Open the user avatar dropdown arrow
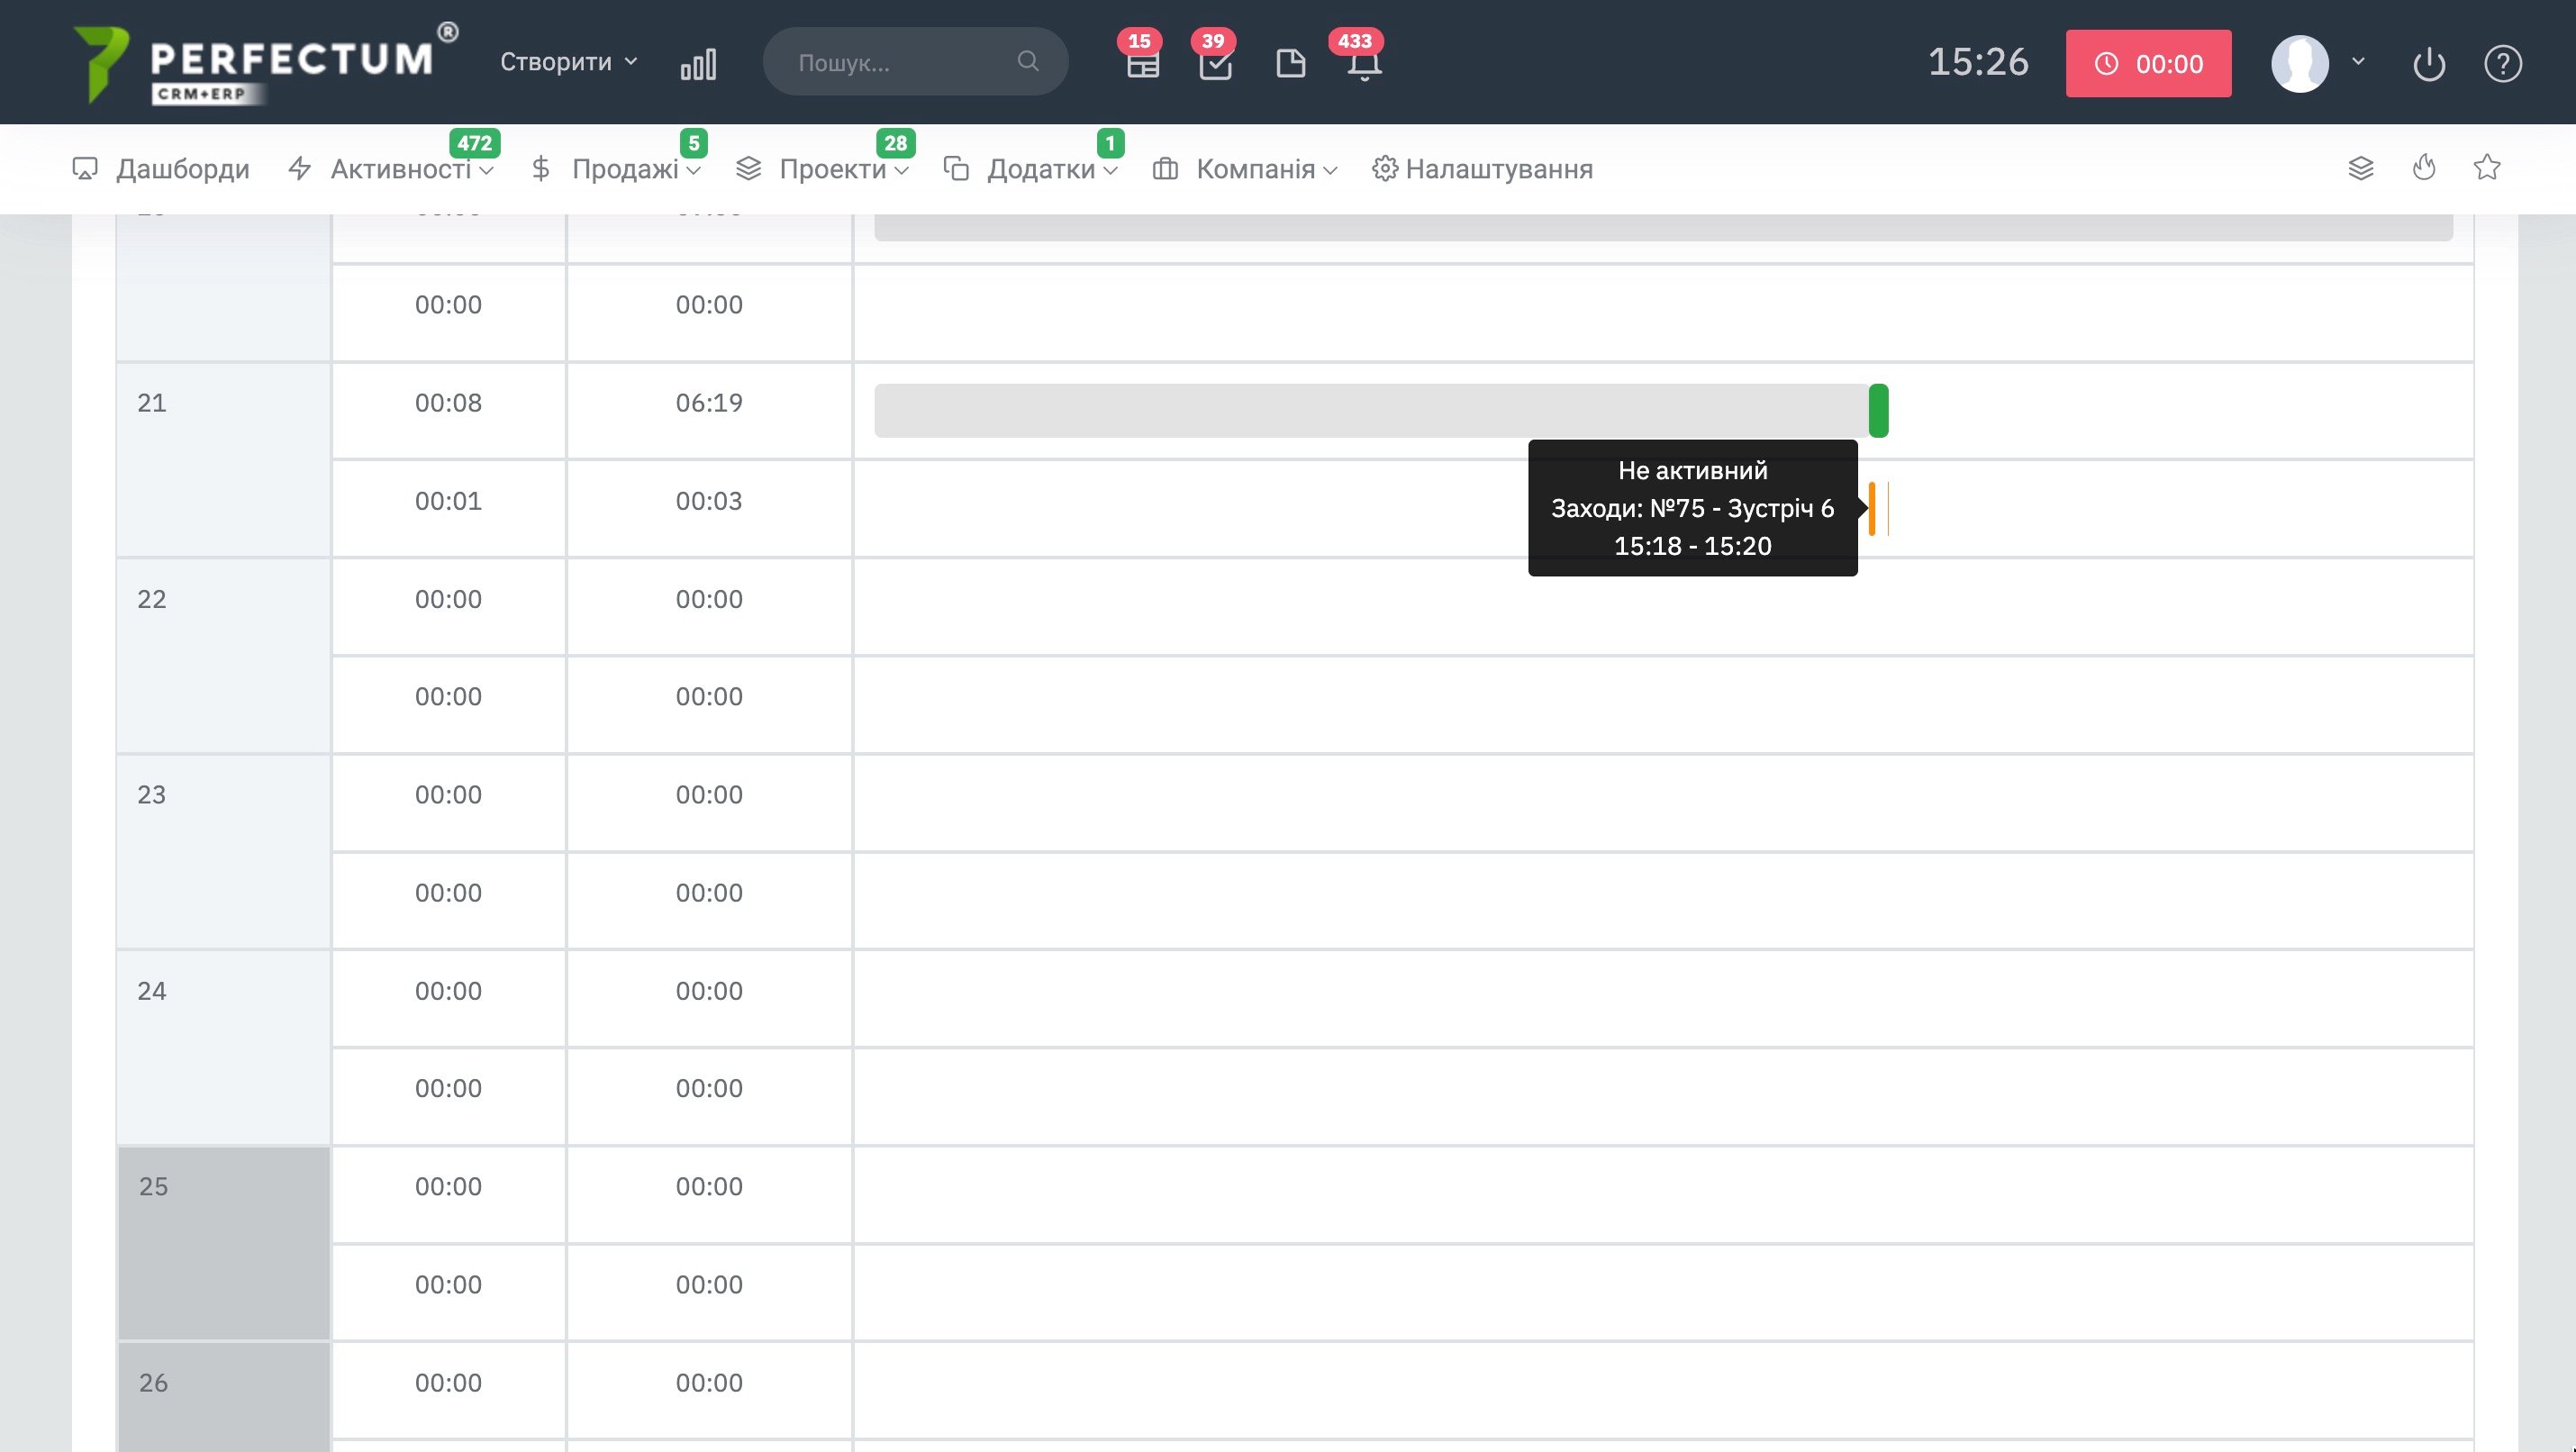Image resolution: width=2576 pixels, height=1452 pixels. pos(2358,62)
